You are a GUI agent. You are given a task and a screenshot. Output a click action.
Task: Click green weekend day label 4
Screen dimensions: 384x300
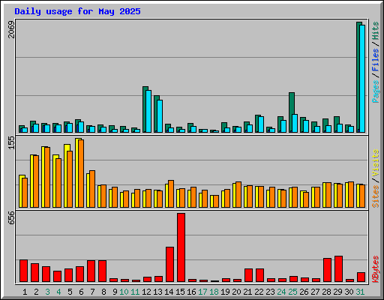point(58,292)
